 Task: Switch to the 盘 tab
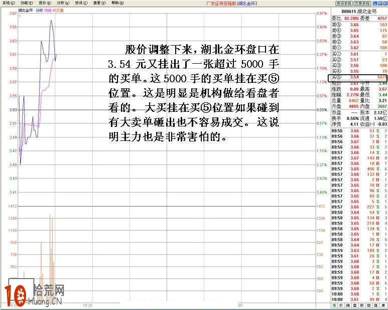354,306
